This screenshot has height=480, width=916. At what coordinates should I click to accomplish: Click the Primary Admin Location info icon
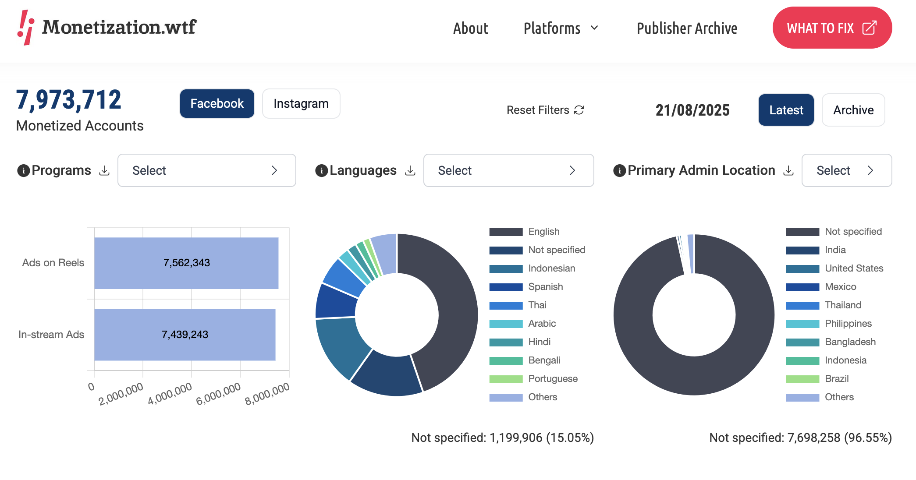click(619, 170)
